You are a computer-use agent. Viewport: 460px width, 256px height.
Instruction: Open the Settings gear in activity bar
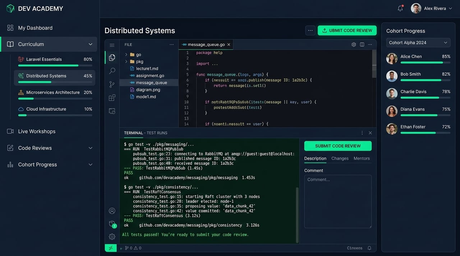[112, 237]
